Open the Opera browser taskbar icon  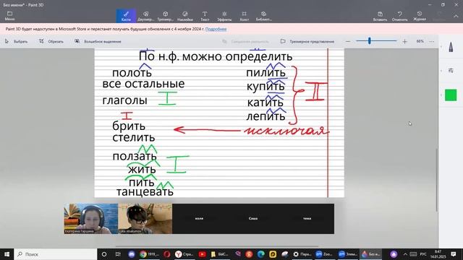(x=167, y=254)
